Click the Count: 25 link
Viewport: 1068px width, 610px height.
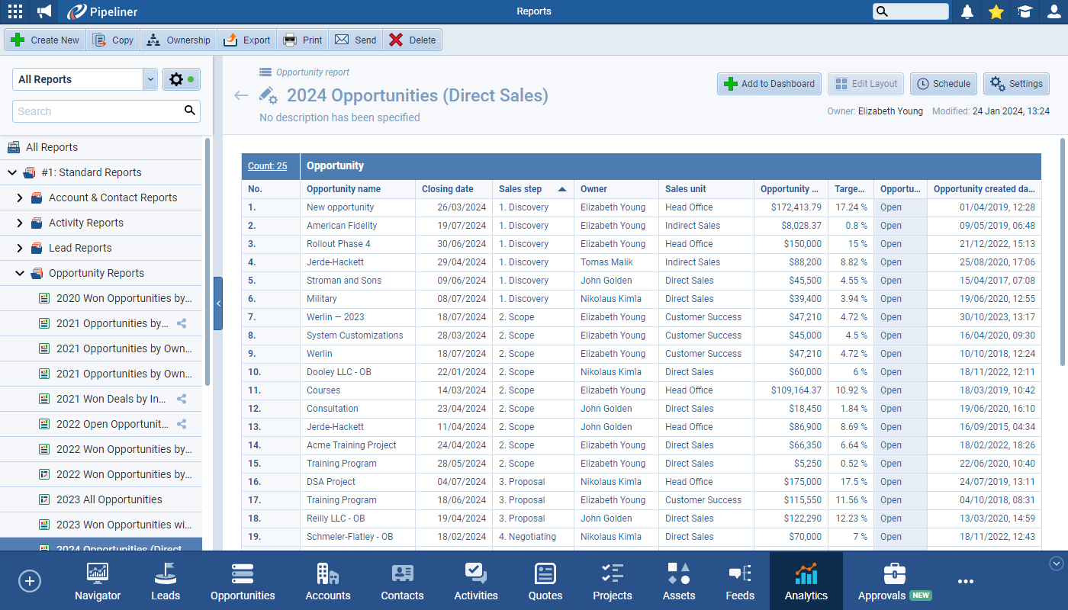pyautogui.click(x=267, y=166)
